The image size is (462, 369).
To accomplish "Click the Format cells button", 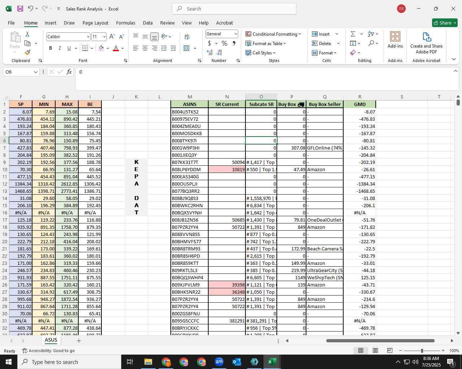I will pos(324,53).
